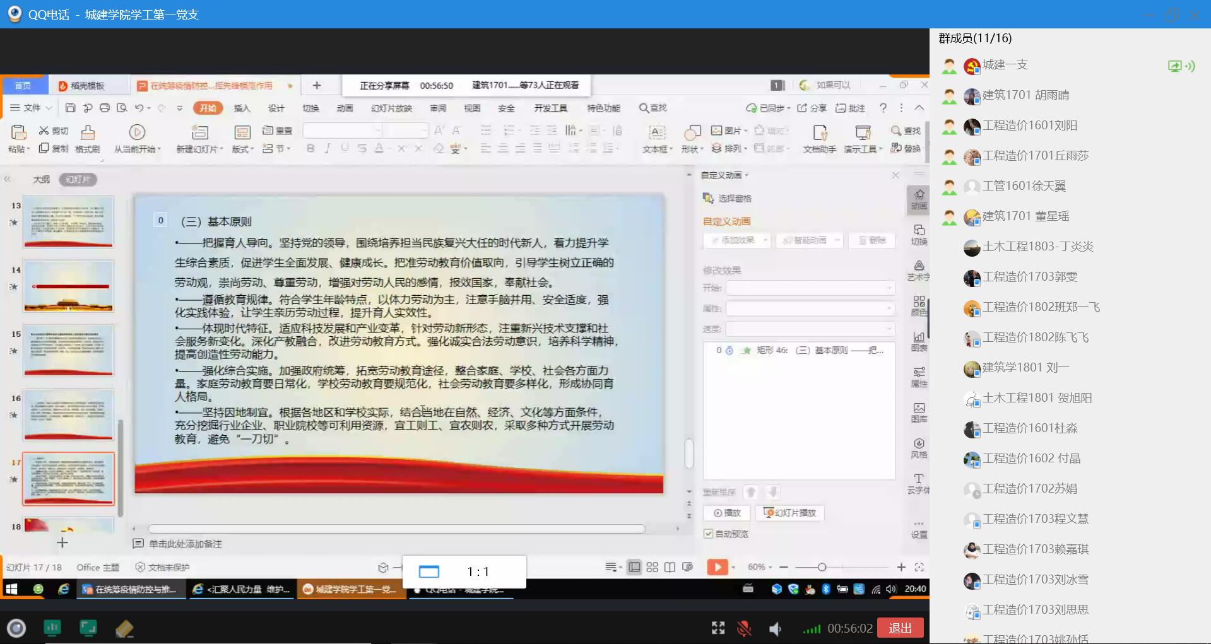Click the orange slideshow play icon
1211x644 pixels.
click(x=717, y=567)
